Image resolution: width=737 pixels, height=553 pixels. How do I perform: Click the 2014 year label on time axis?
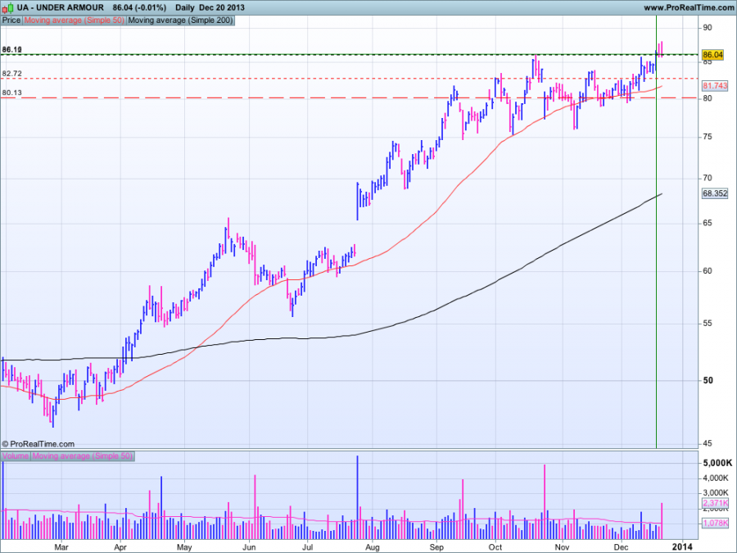point(682,546)
